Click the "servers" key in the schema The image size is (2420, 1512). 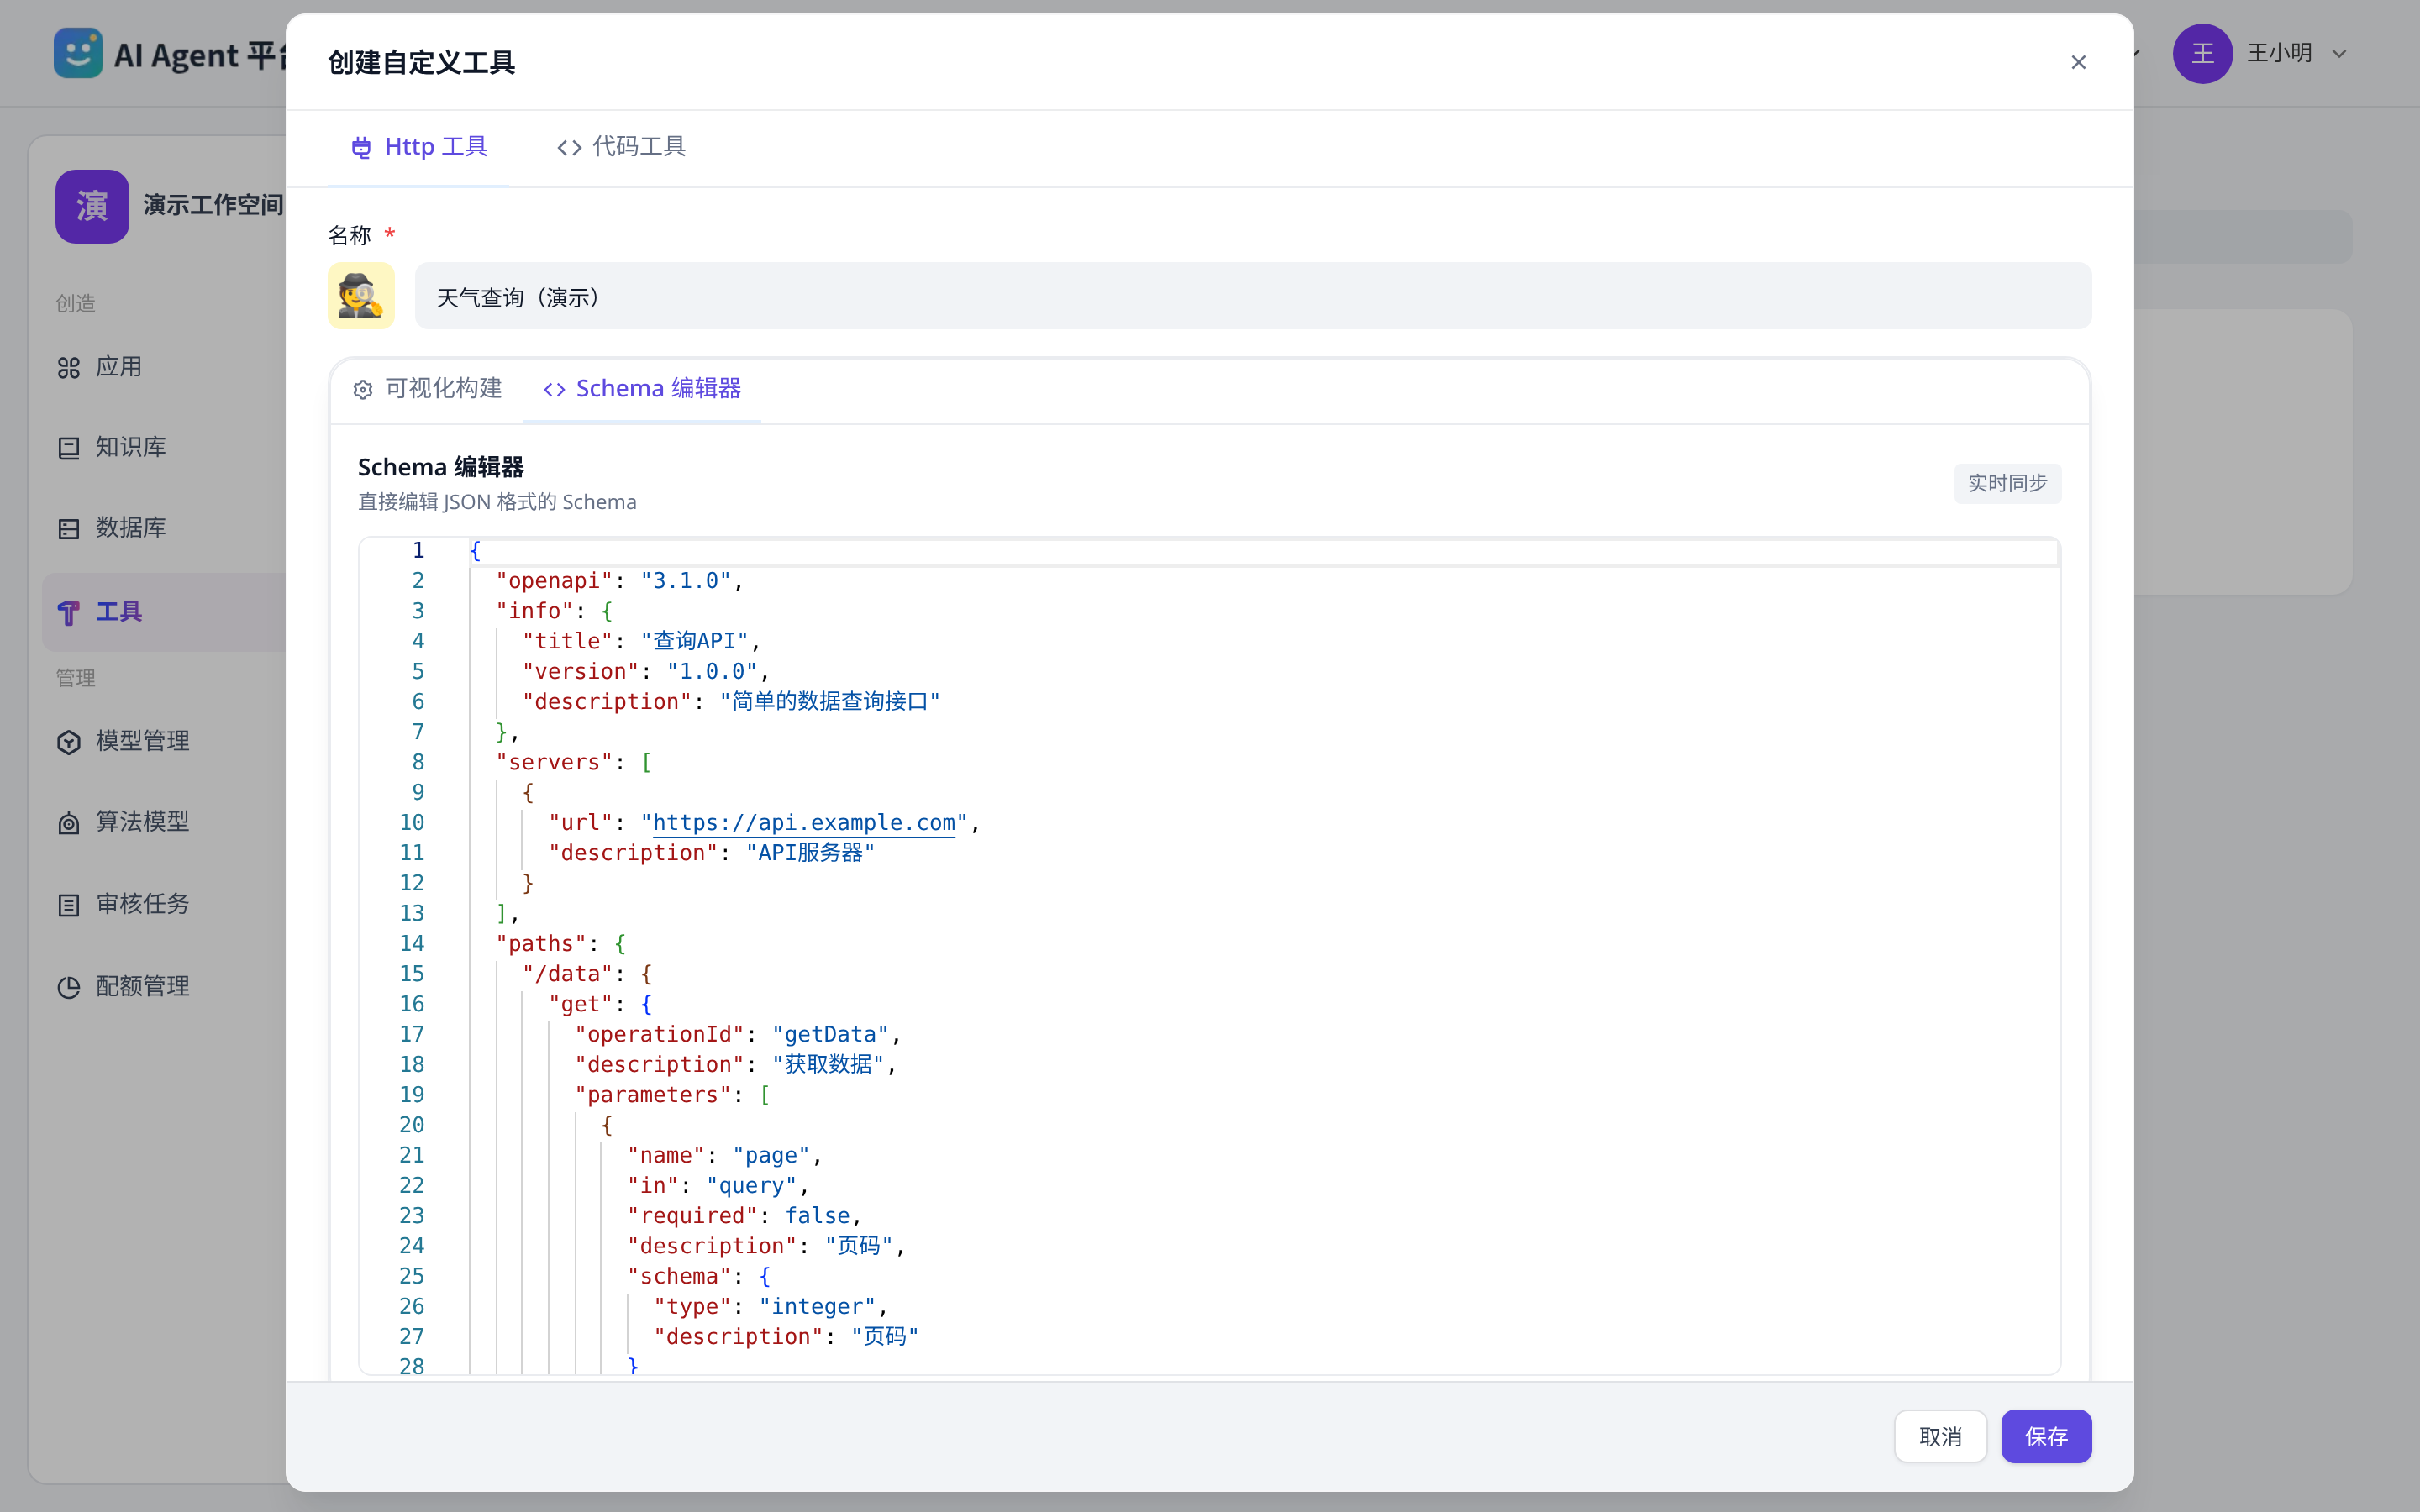(x=554, y=762)
